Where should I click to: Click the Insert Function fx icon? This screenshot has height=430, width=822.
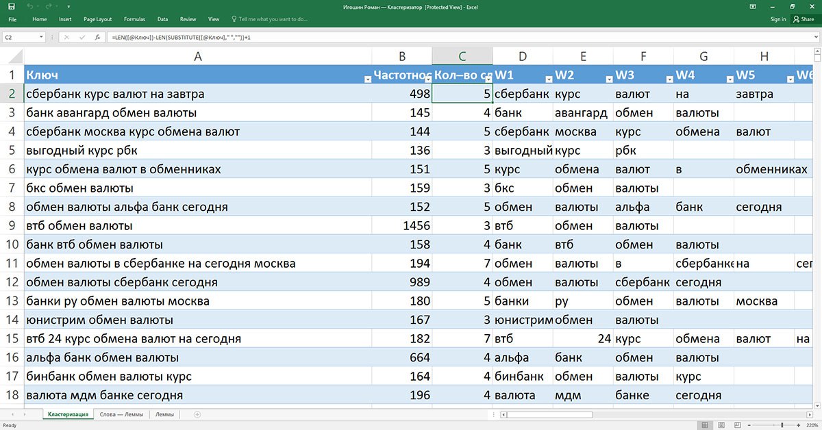tap(97, 38)
